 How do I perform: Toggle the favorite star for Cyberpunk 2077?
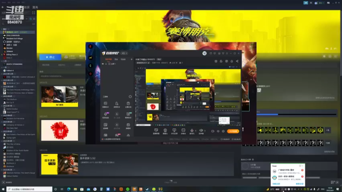coord(336,56)
